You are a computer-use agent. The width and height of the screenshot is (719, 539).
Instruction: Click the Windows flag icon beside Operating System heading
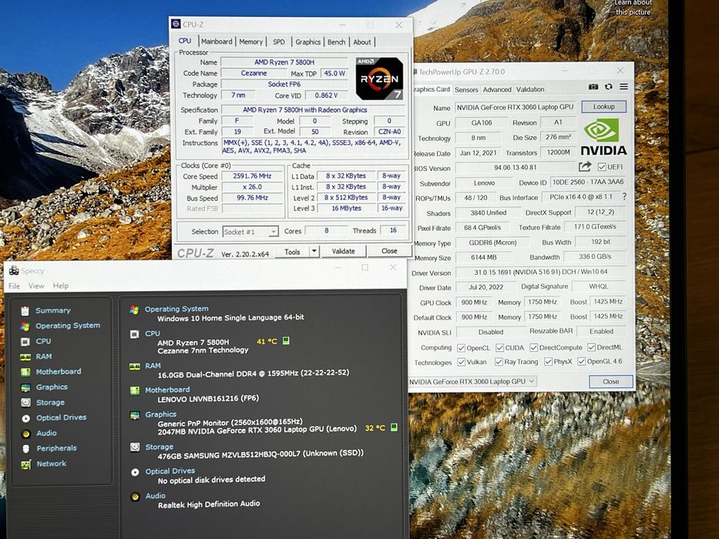tap(134, 310)
